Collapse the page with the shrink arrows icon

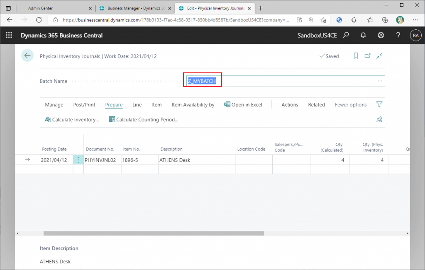point(379,56)
